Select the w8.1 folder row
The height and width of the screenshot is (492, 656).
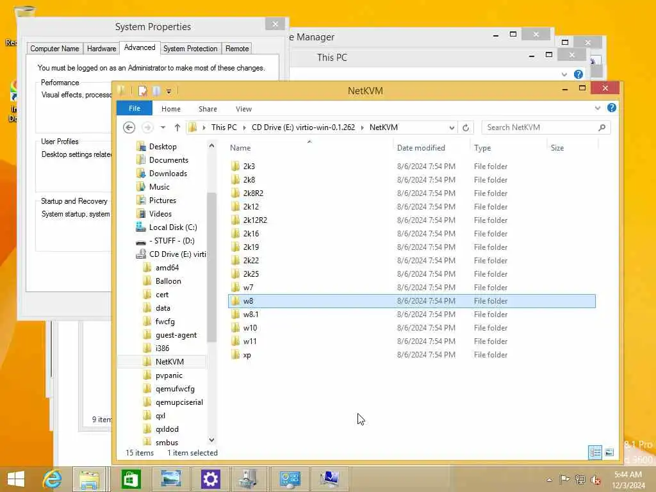pos(412,315)
